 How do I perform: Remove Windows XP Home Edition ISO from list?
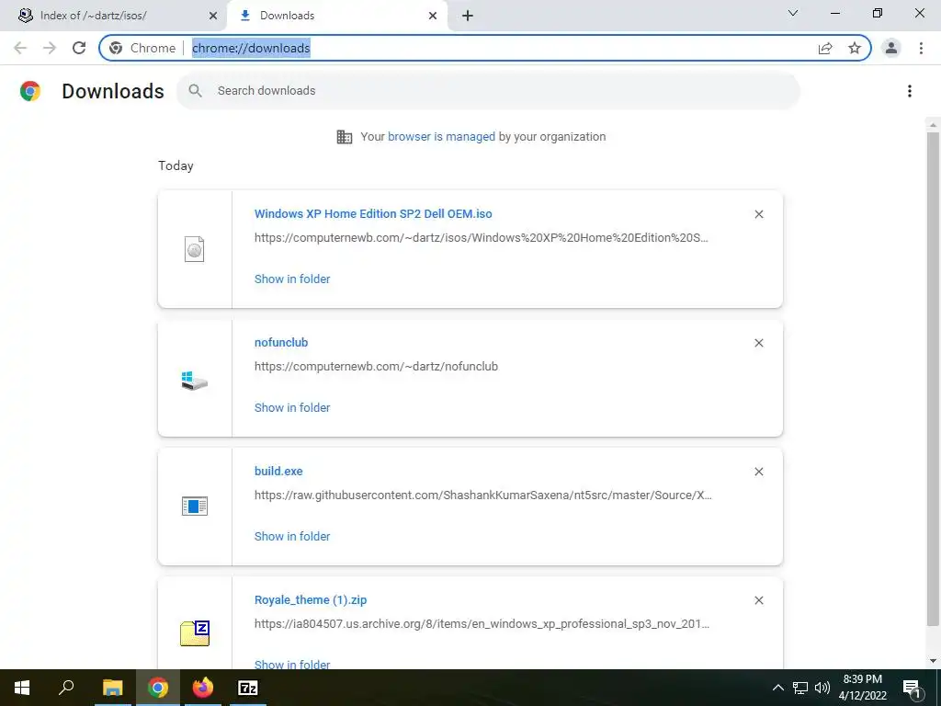pyautogui.click(x=758, y=214)
